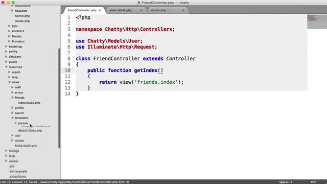
Task: Open home.blade.php in the sidebar
Action: tap(26, 146)
